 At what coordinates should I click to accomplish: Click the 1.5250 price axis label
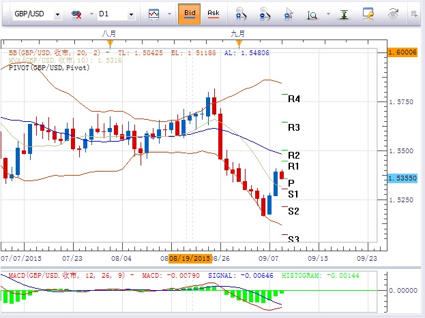(x=401, y=200)
